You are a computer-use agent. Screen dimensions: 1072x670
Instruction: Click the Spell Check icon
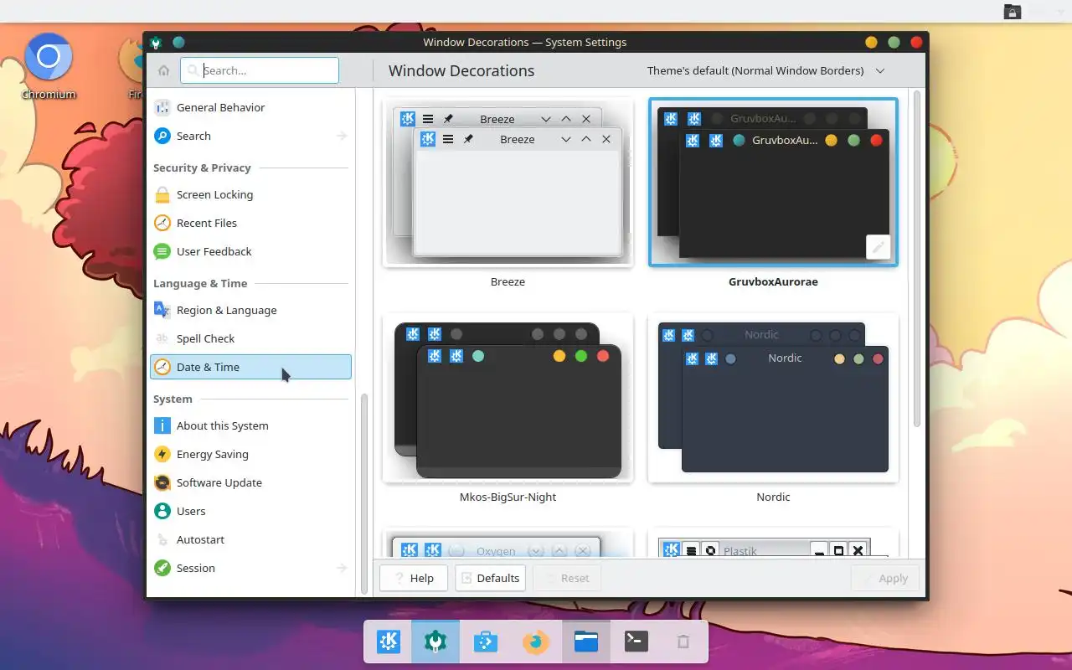coord(162,338)
